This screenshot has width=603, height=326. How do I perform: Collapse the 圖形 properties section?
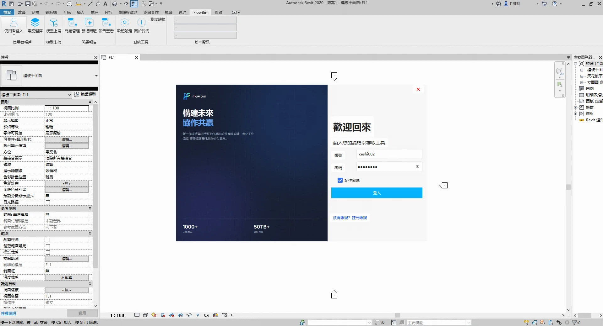pos(90,102)
